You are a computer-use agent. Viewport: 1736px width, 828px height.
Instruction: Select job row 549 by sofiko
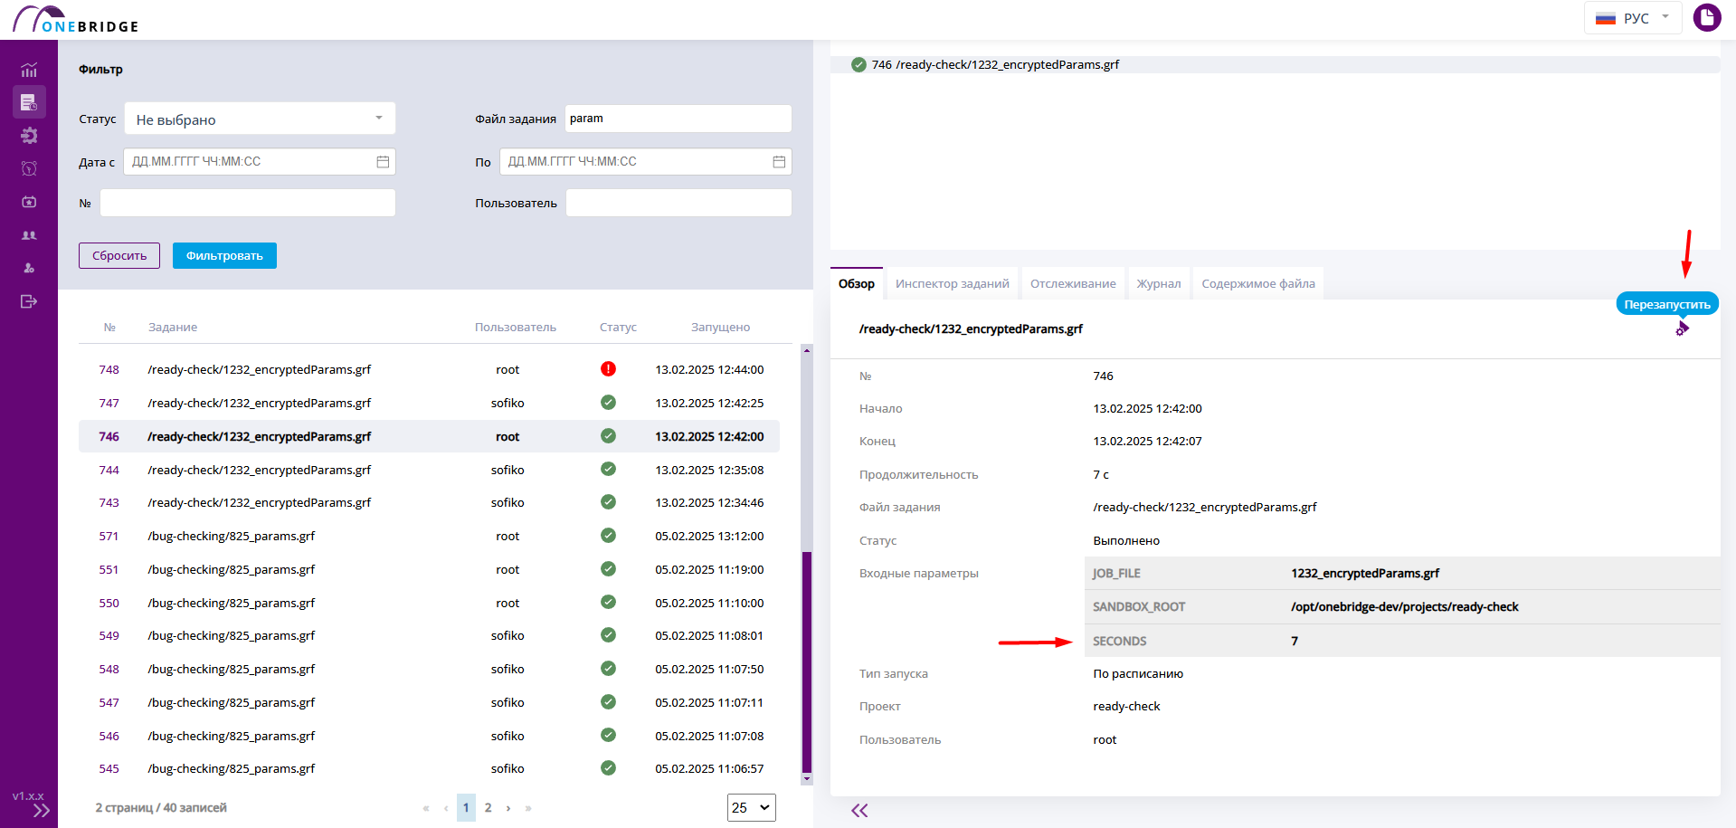(429, 635)
